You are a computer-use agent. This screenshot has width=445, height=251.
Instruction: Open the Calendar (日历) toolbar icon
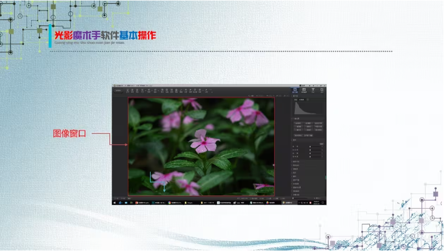(x=186, y=91)
